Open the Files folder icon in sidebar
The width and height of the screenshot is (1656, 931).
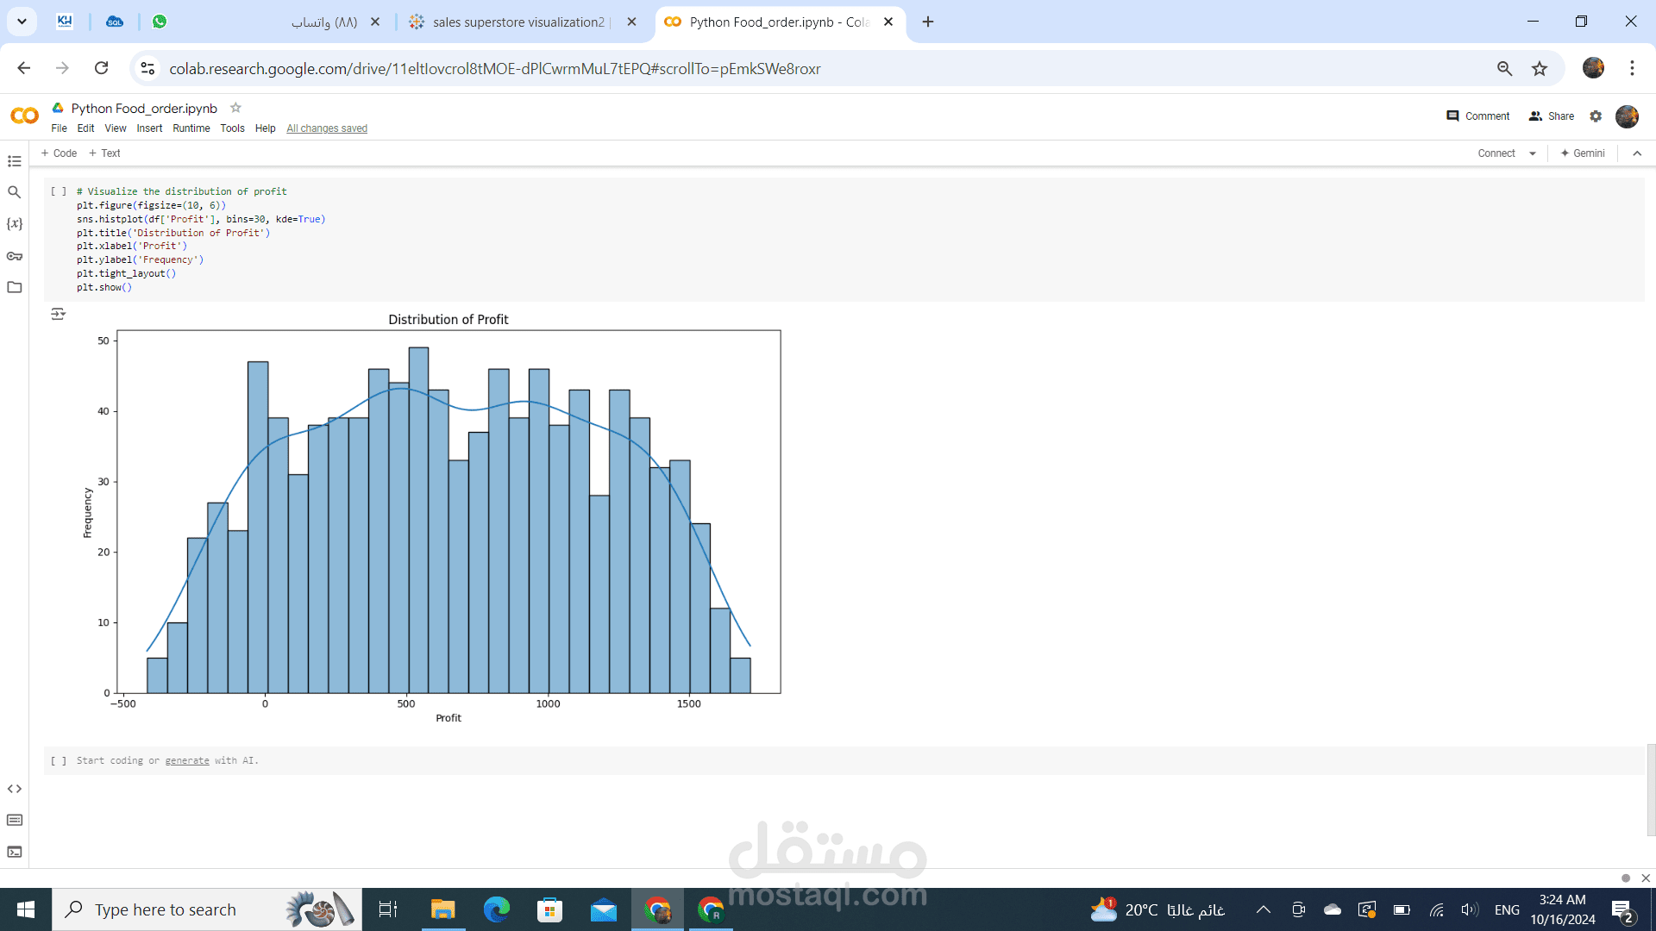[15, 287]
